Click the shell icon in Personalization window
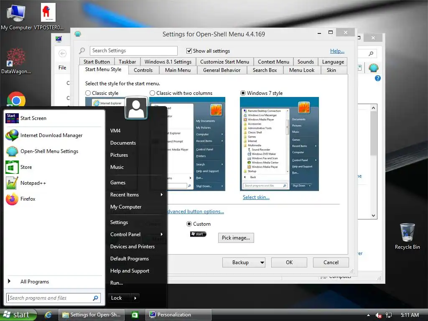The height and width of the screenshot is (321, 428). click(x=373, y=67)
